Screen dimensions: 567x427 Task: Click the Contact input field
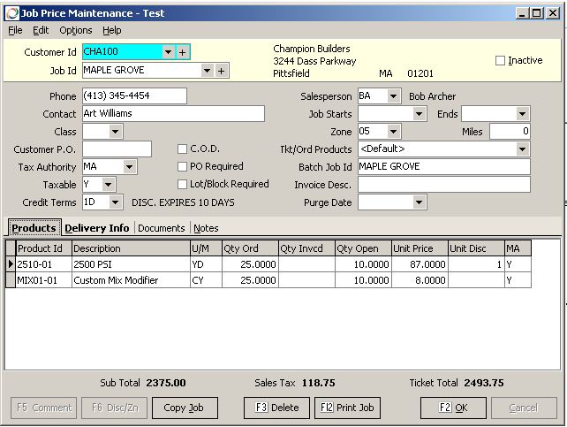[172, 114]
